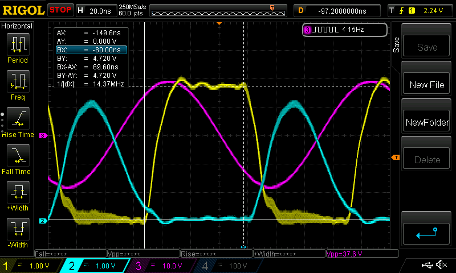This screenshot has width=456, height=273.
Task: Click the orange trigger position marker above the grid
Action: point(219,23)
